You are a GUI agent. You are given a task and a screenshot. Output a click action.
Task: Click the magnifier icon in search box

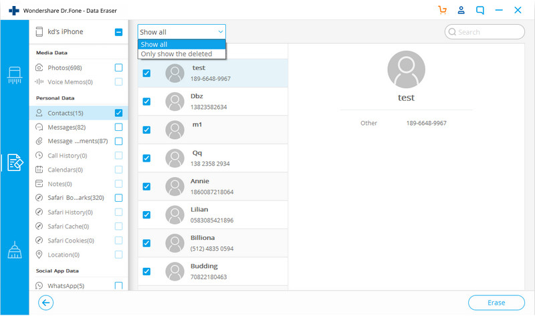(x=452, y=31)
